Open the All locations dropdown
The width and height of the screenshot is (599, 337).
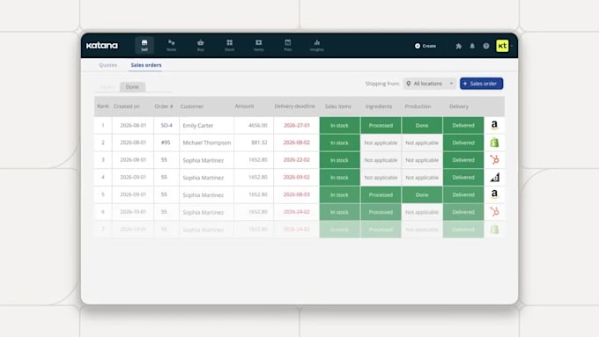(x=429, y=84)
